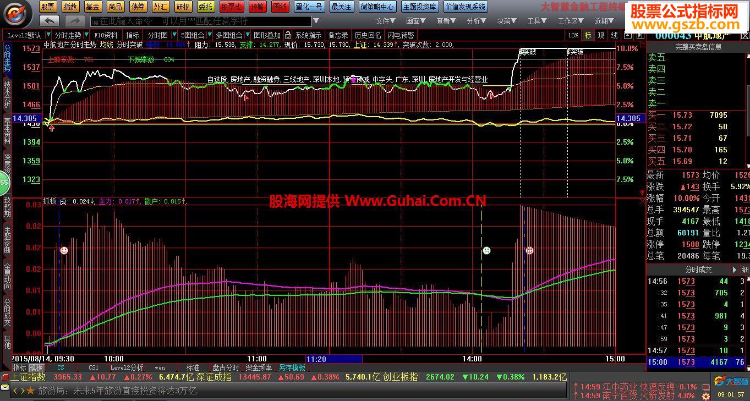Toggle the 现 mode button

(601, 35)
